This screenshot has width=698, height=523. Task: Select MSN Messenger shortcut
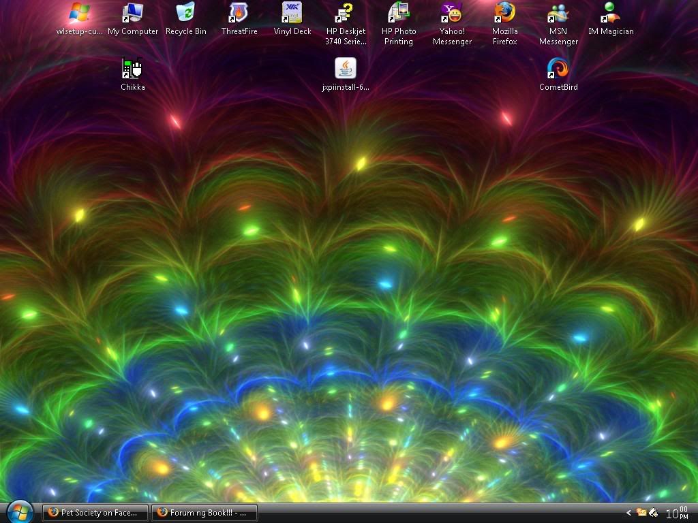558,24
